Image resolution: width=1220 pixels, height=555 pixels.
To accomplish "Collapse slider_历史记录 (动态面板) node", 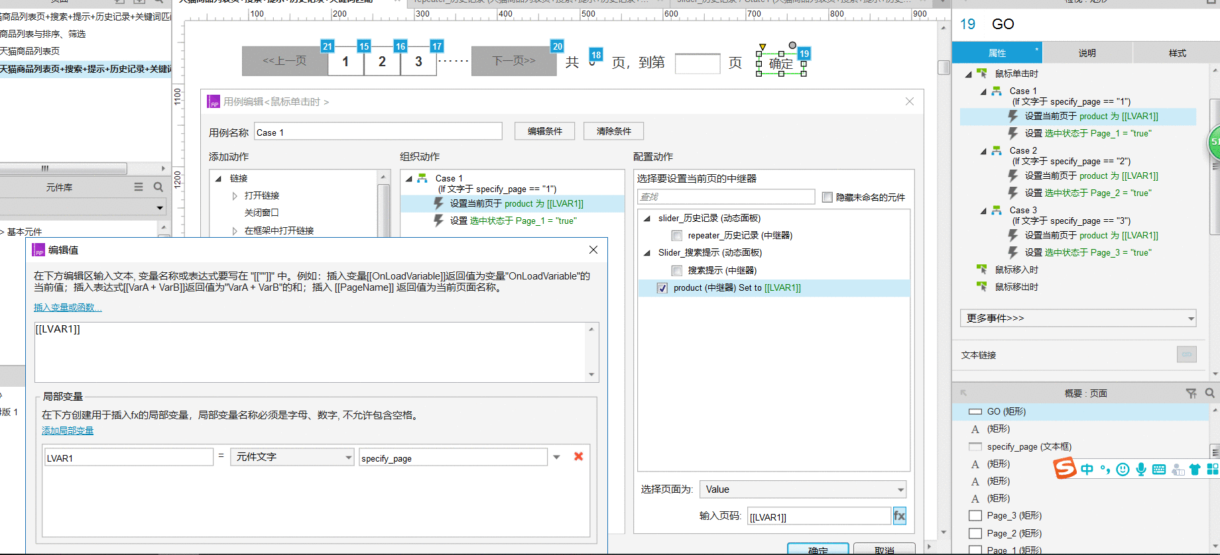I will pyautogui.click(x=647, y=219).
